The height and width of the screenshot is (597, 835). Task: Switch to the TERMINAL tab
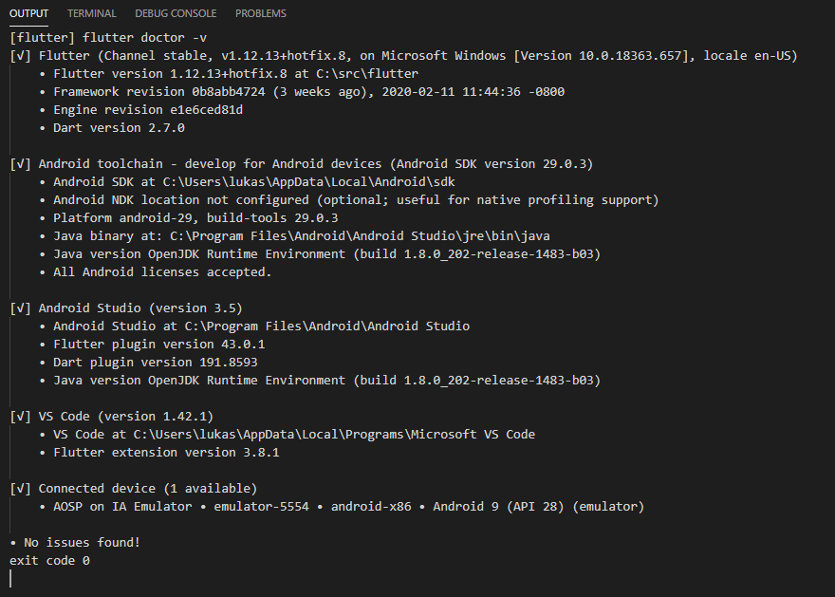pyautogui.click(x=92, y=13)
